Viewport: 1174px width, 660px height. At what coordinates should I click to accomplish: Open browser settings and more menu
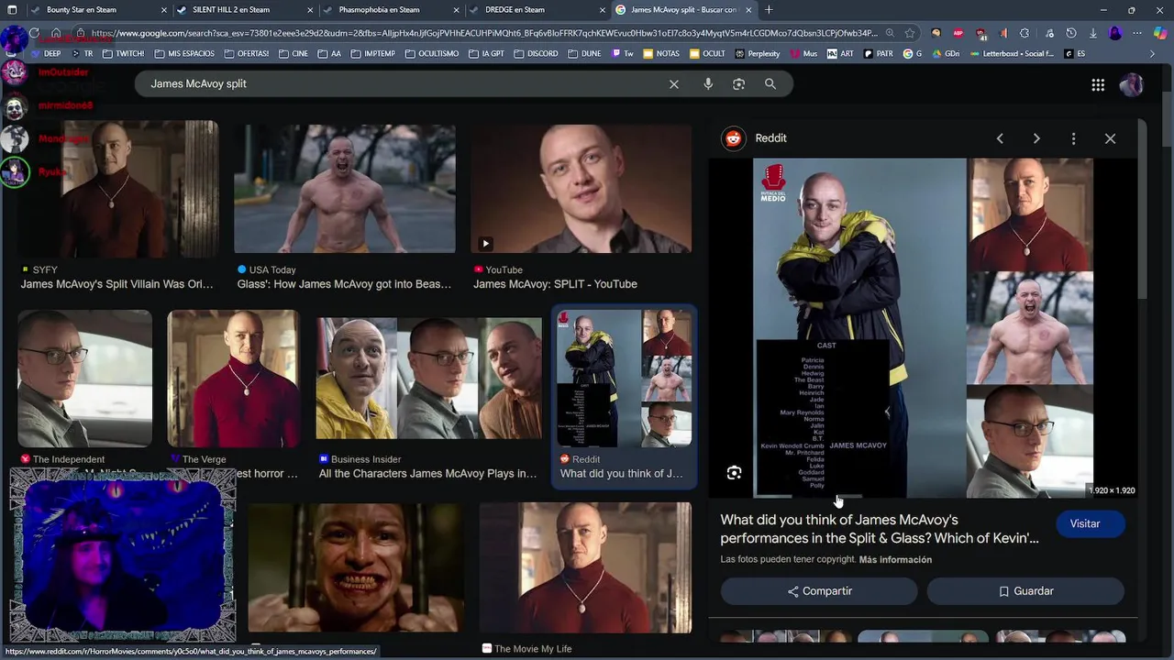tap(1137, 33)
